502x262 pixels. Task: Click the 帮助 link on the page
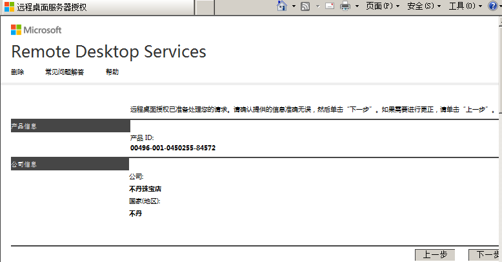pyautogui.click(x=112, y=72)
